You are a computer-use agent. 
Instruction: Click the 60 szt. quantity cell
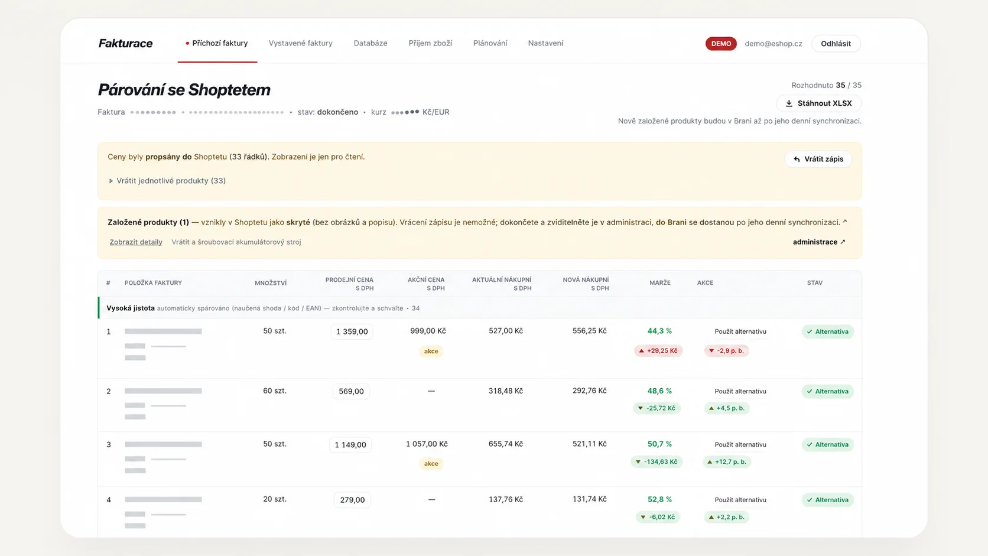tap(275, 391)
